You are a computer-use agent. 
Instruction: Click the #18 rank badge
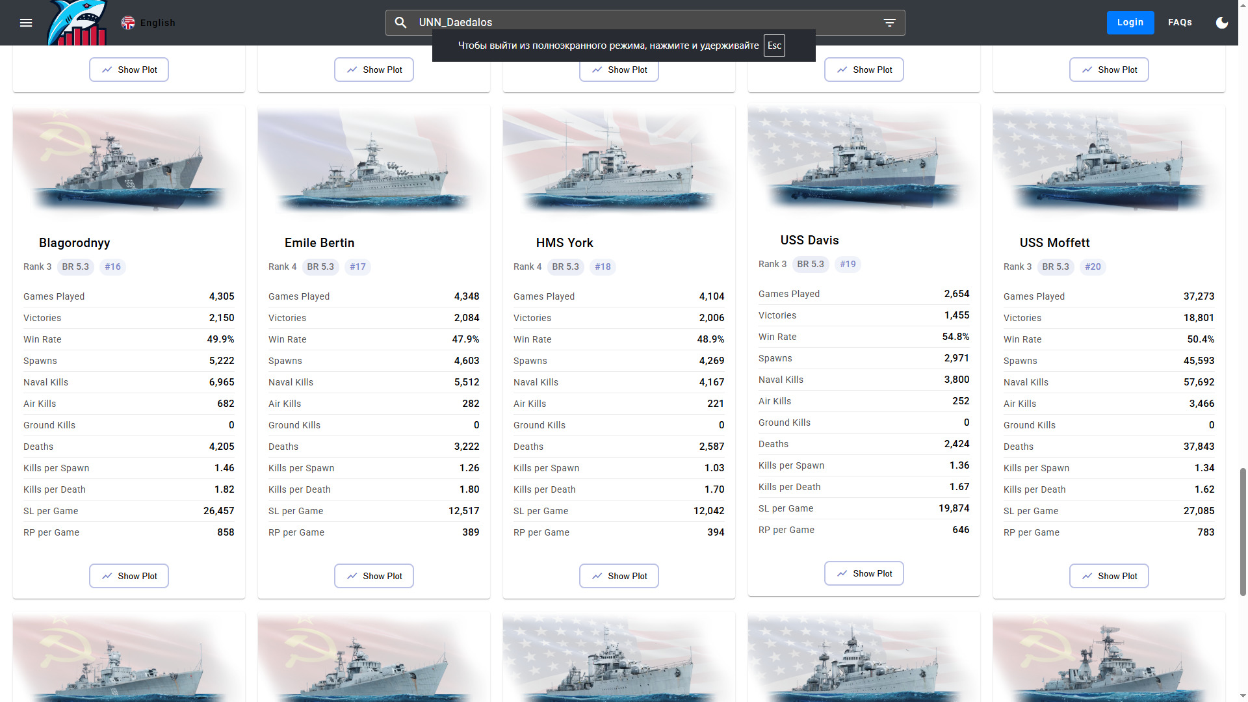(x=603, y=267)
